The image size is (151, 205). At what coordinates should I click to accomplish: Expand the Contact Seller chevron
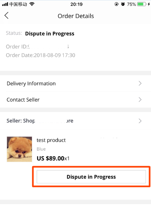click(x=140, y=100)
